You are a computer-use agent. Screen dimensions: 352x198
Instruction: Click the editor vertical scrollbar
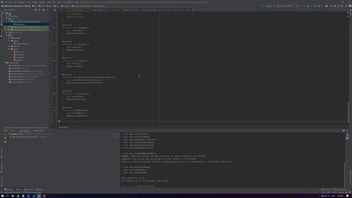[x=348, y=112]
